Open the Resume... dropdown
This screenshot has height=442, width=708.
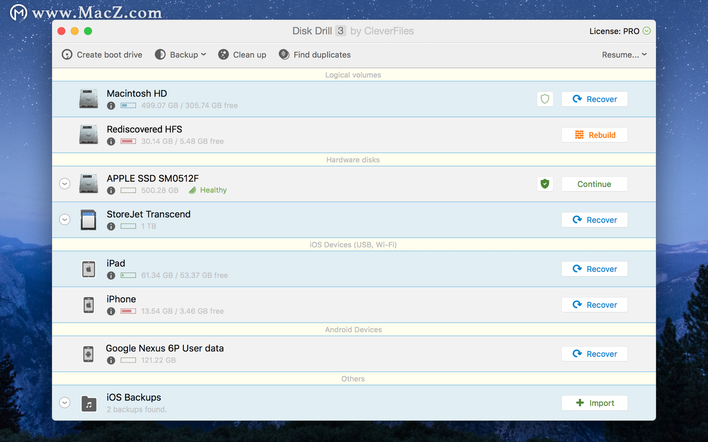point(624,55)
